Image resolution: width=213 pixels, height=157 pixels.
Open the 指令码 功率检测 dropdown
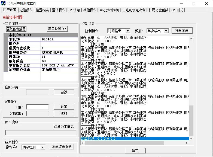click(43, 147)
